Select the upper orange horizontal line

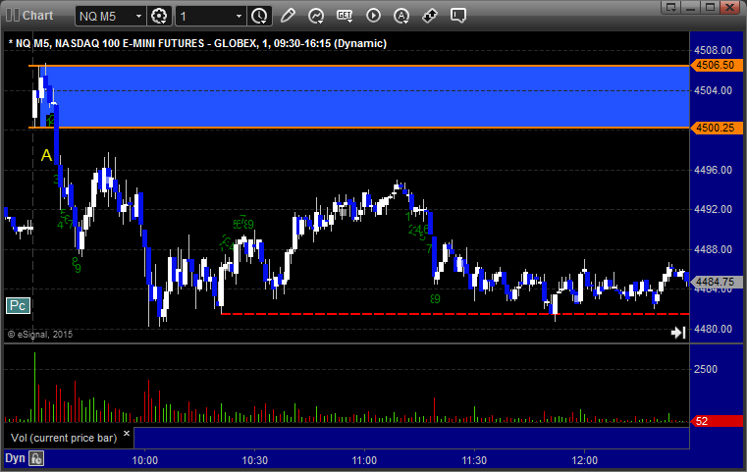pos(358,65)
